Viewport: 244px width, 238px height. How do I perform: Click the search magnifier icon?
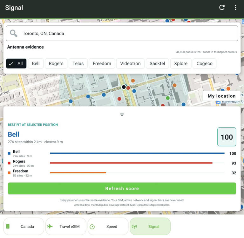[x=14, y=33]
